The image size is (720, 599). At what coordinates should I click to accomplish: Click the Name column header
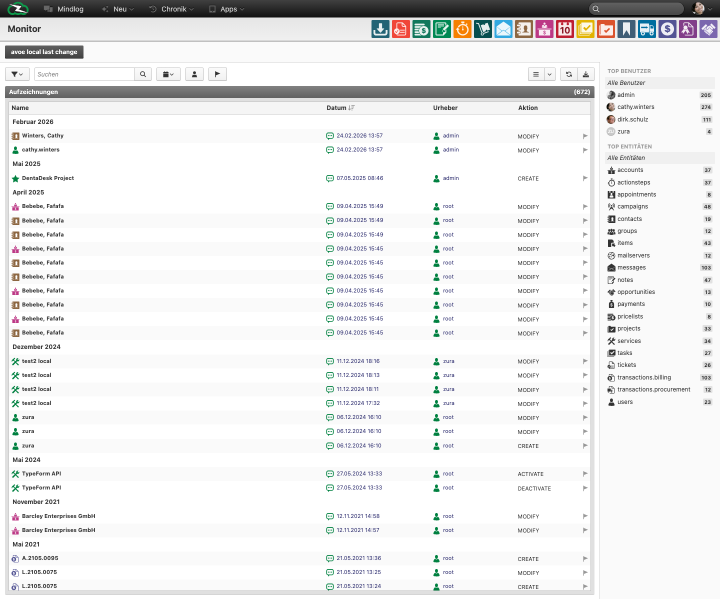20,107
